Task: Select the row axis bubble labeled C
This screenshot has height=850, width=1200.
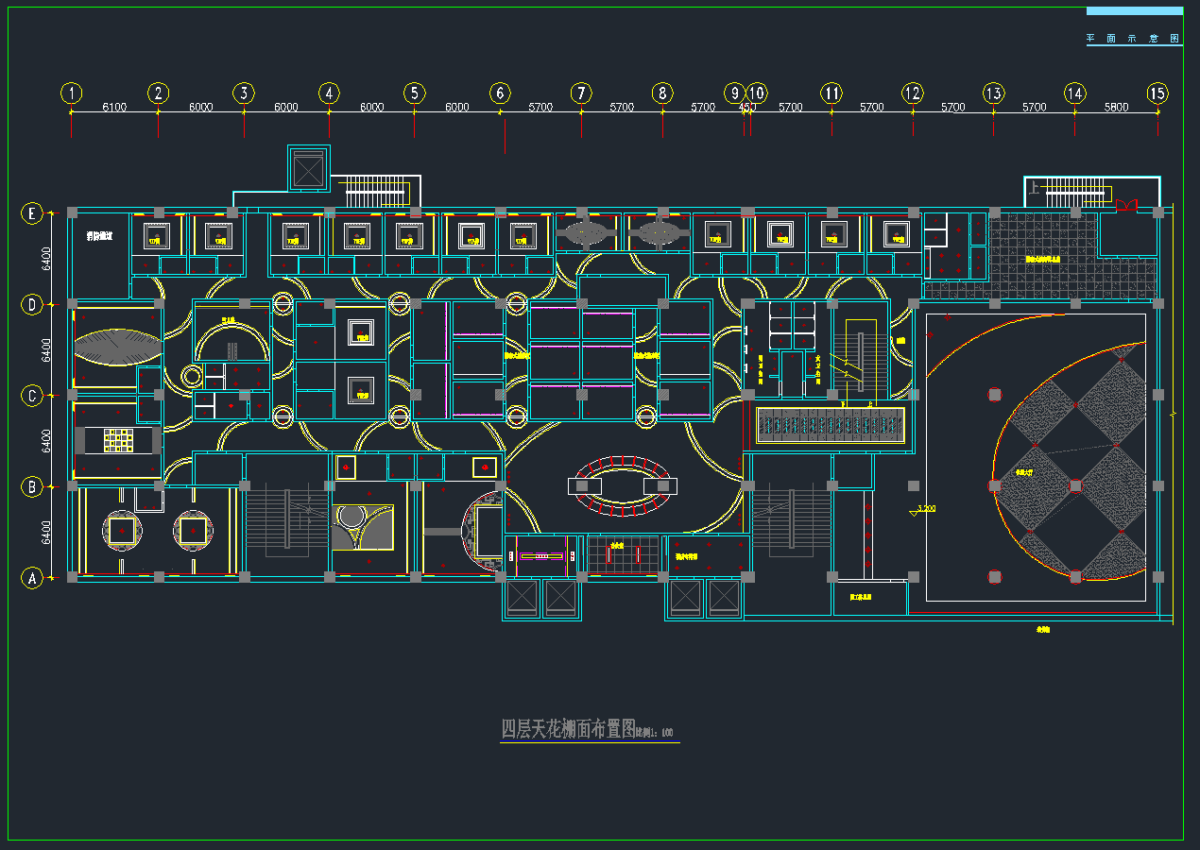Action: [x=33, y=396]
